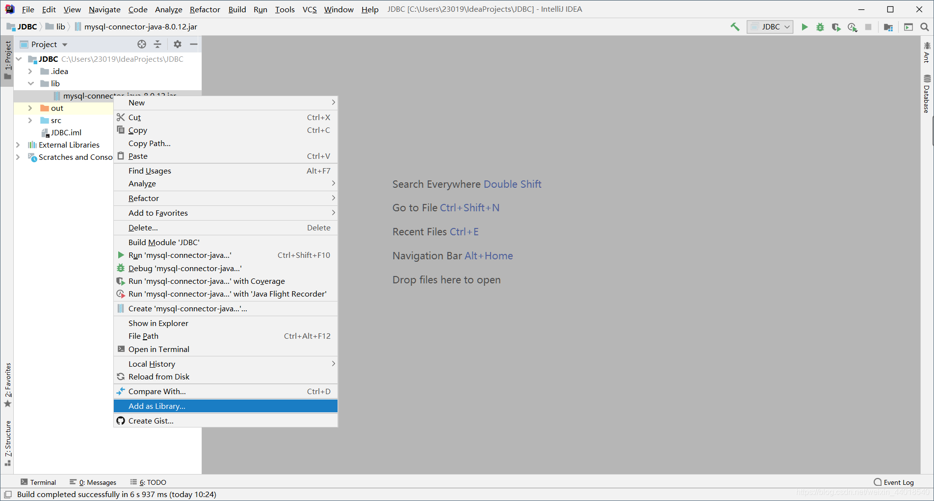Choose Add as Library... from context menu
The image size is (934, 501).
pos(226,406)
